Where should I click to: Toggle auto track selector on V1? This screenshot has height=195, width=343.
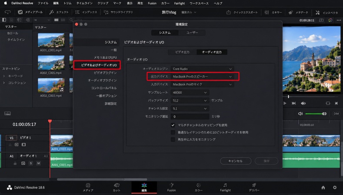17,145
